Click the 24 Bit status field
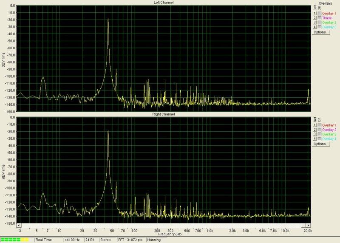Image resolution: width=340 pixels, height=243 pixels. point(91,240)
